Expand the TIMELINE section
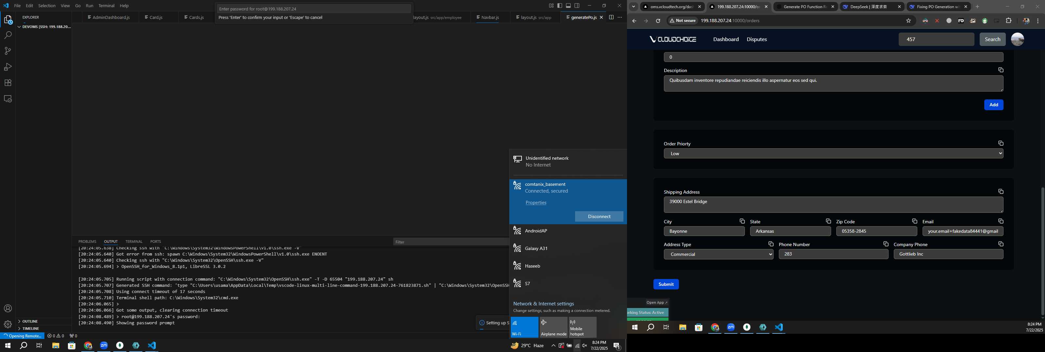This screenshot has width=1045, height=352. pos(44,329)
